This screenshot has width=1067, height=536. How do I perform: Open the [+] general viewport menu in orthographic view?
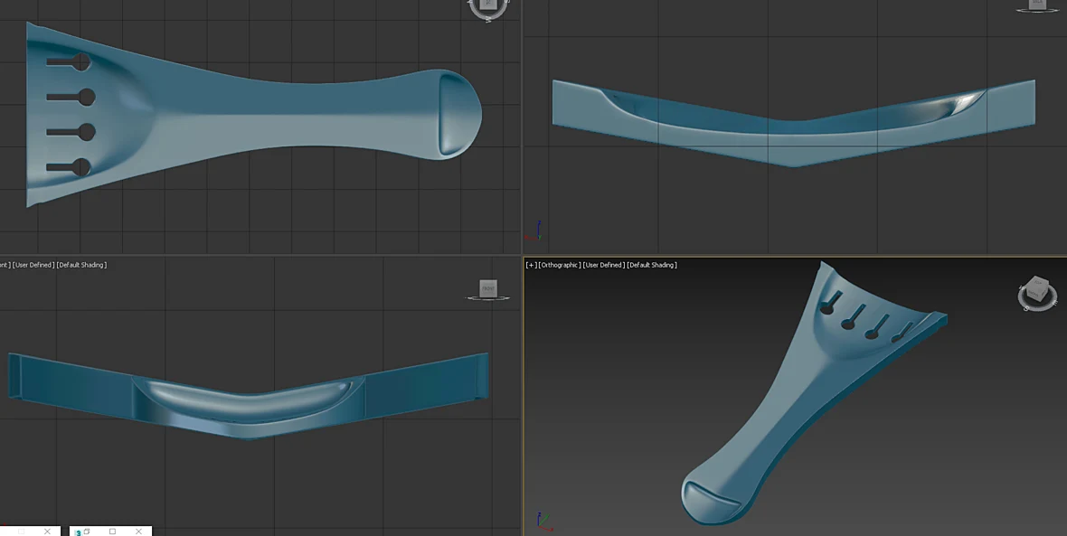pos(531,265)
